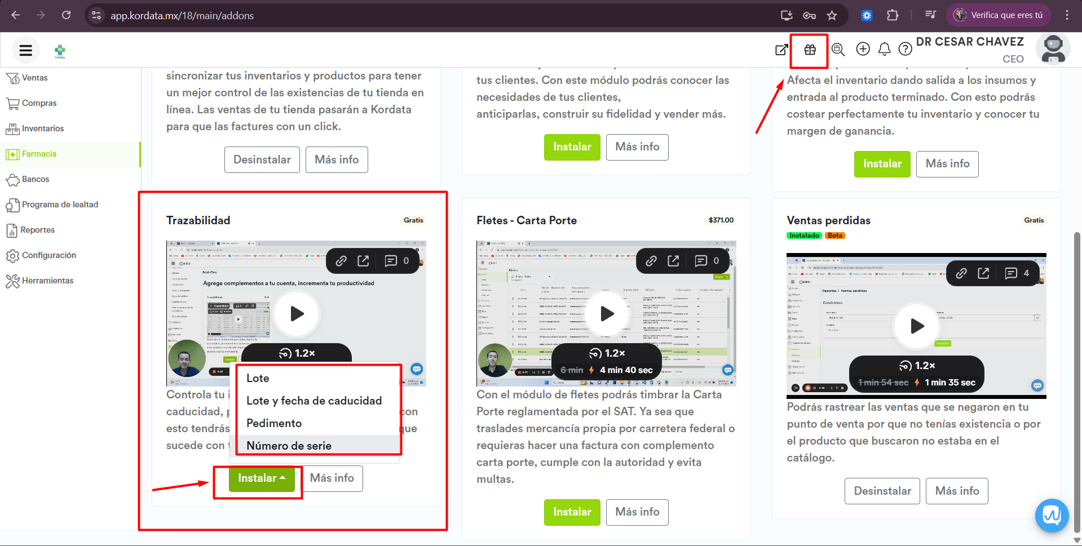1082x546 pixels.
Task: Select "Lote y fecha de caducidad" option
Action: 314,401
